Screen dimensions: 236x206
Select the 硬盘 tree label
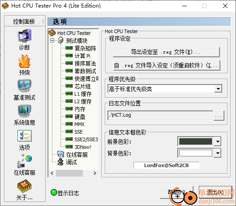pyautogui.click(x=80, y=117)
